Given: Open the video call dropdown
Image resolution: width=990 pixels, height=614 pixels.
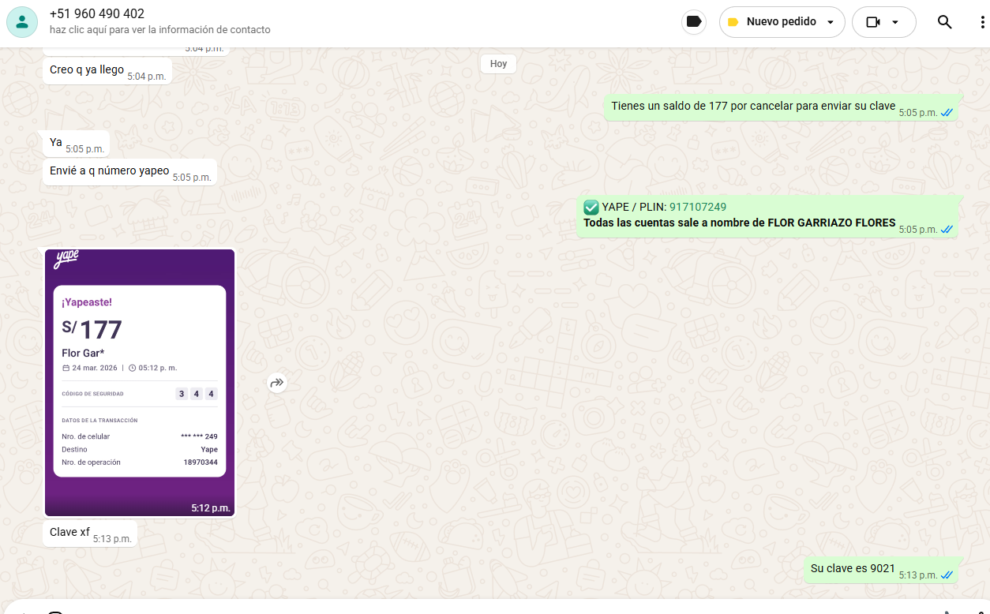Looking at the screenshot, I should [894, 22].
